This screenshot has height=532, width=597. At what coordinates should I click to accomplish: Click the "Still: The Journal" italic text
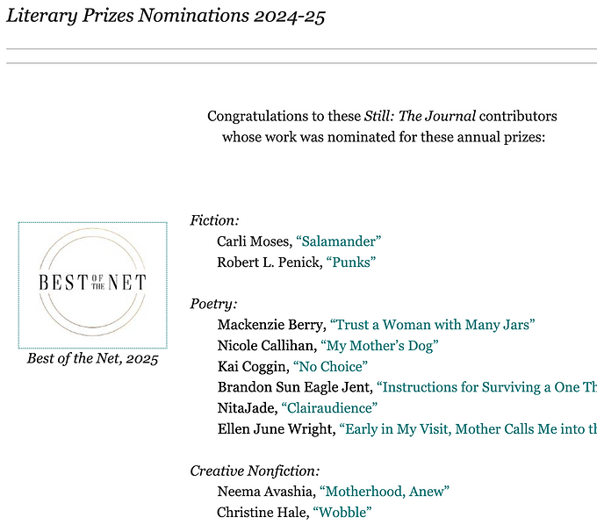420,117
